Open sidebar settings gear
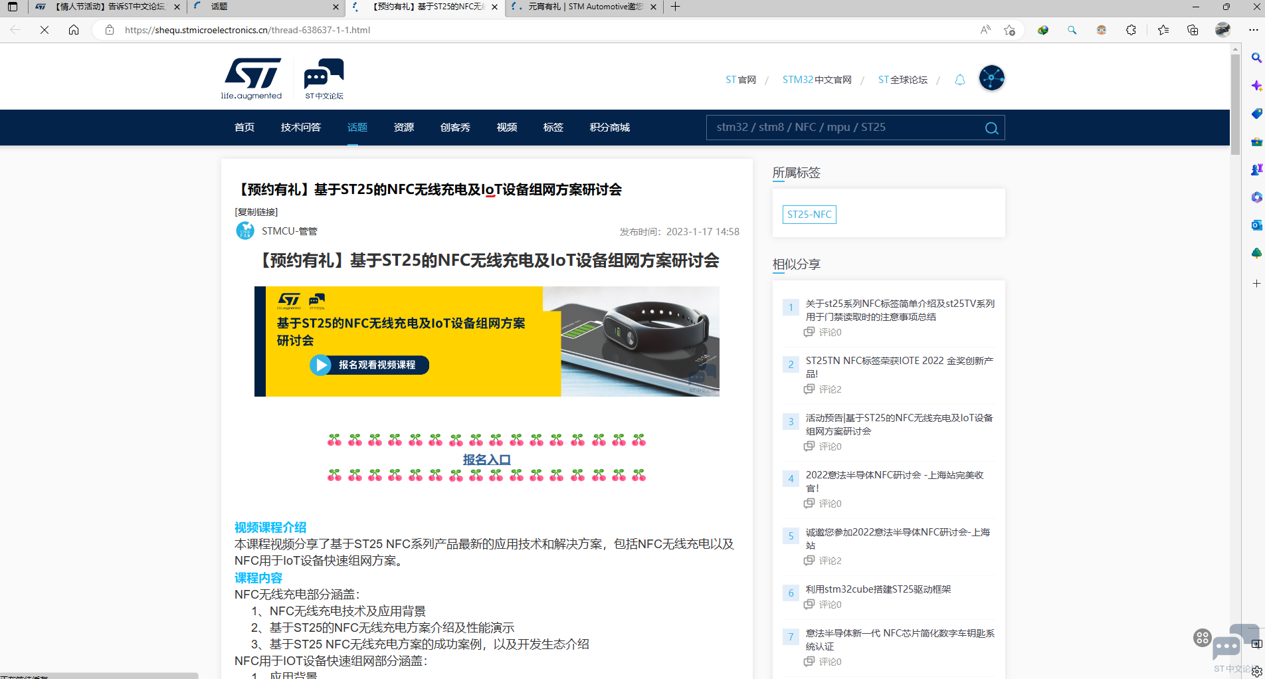Viewport: 1265px width, 679px height. click(x=1256, y=672)
